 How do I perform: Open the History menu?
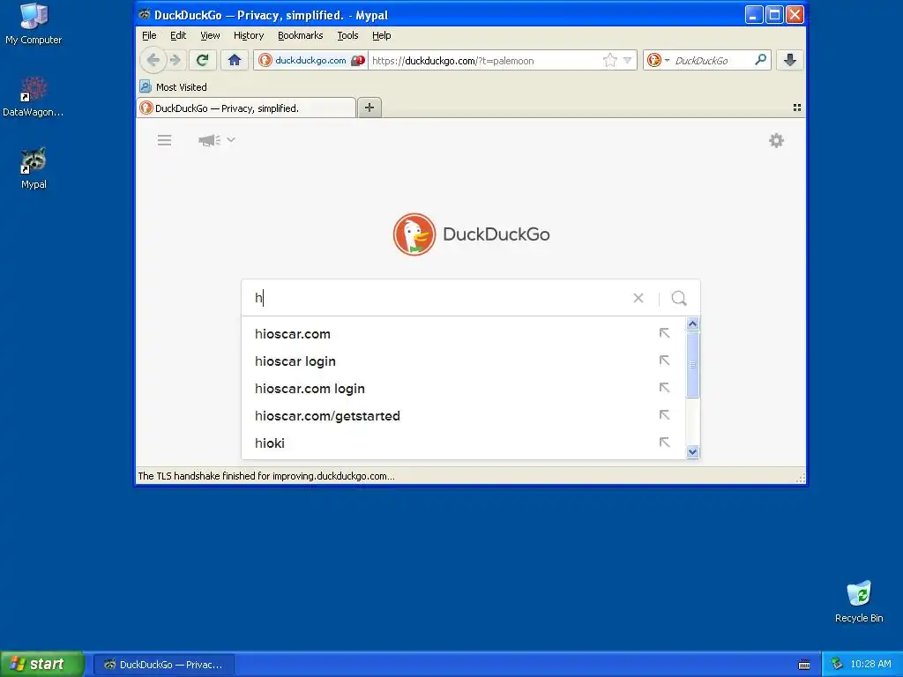(248, 35)
